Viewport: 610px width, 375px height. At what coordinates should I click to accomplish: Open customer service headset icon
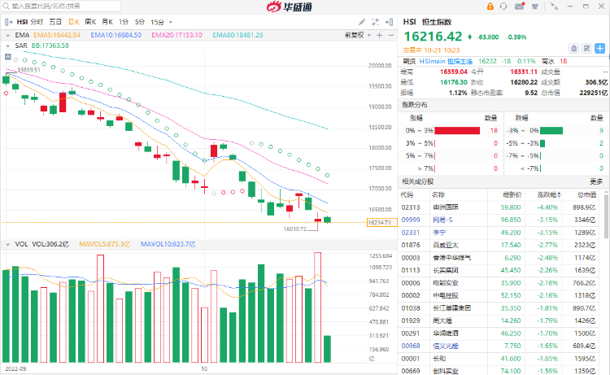[503, 7]
